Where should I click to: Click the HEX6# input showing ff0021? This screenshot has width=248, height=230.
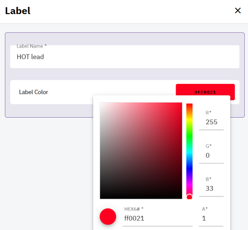[157, 218]
